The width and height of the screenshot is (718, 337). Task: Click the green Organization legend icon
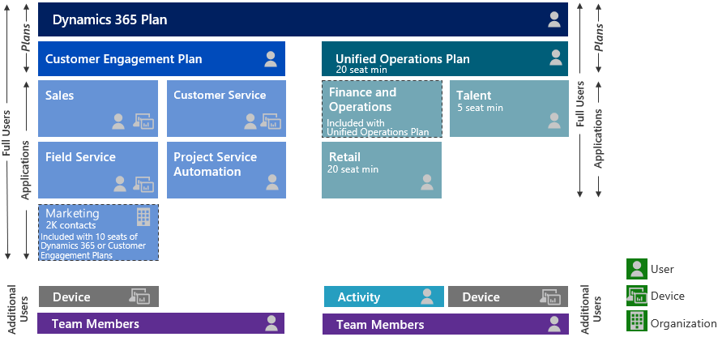click(x=637, y=321)
